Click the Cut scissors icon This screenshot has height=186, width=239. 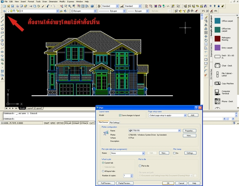point(31,6)
